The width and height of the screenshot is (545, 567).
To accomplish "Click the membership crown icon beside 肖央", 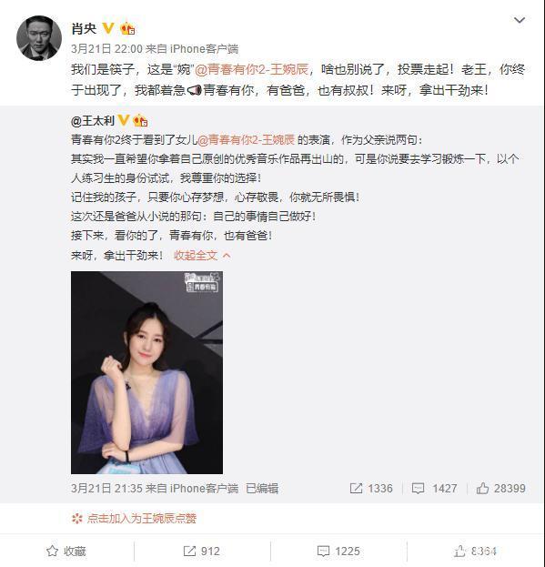I will [x=127, y=28].
